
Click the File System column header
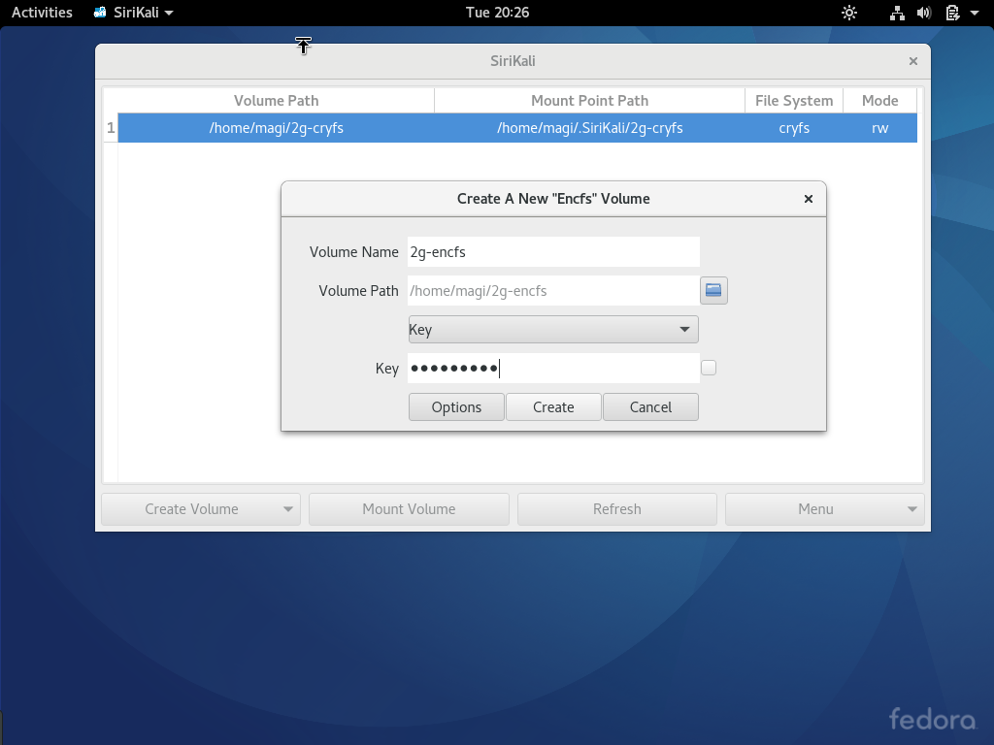click(794, 101)
